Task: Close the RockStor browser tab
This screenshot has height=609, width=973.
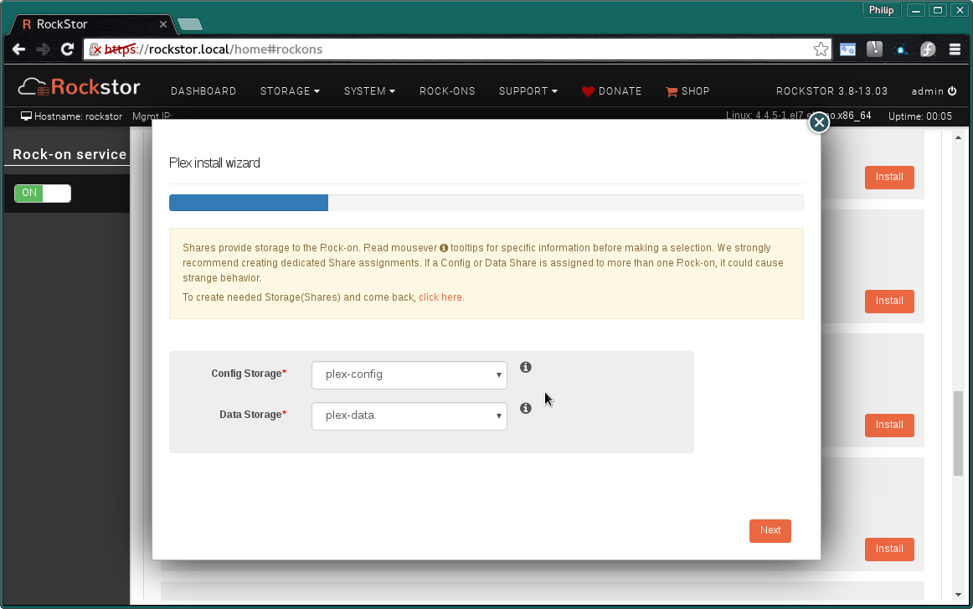Action: pyautogui.click(x=163, y=24)
